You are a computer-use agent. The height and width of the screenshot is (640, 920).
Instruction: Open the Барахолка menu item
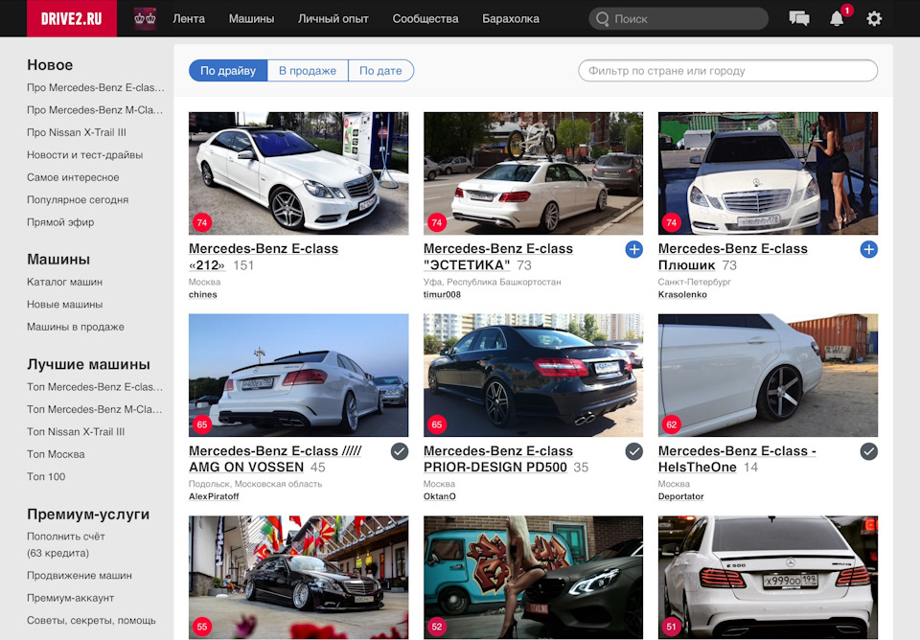click(x=511, y=19)
